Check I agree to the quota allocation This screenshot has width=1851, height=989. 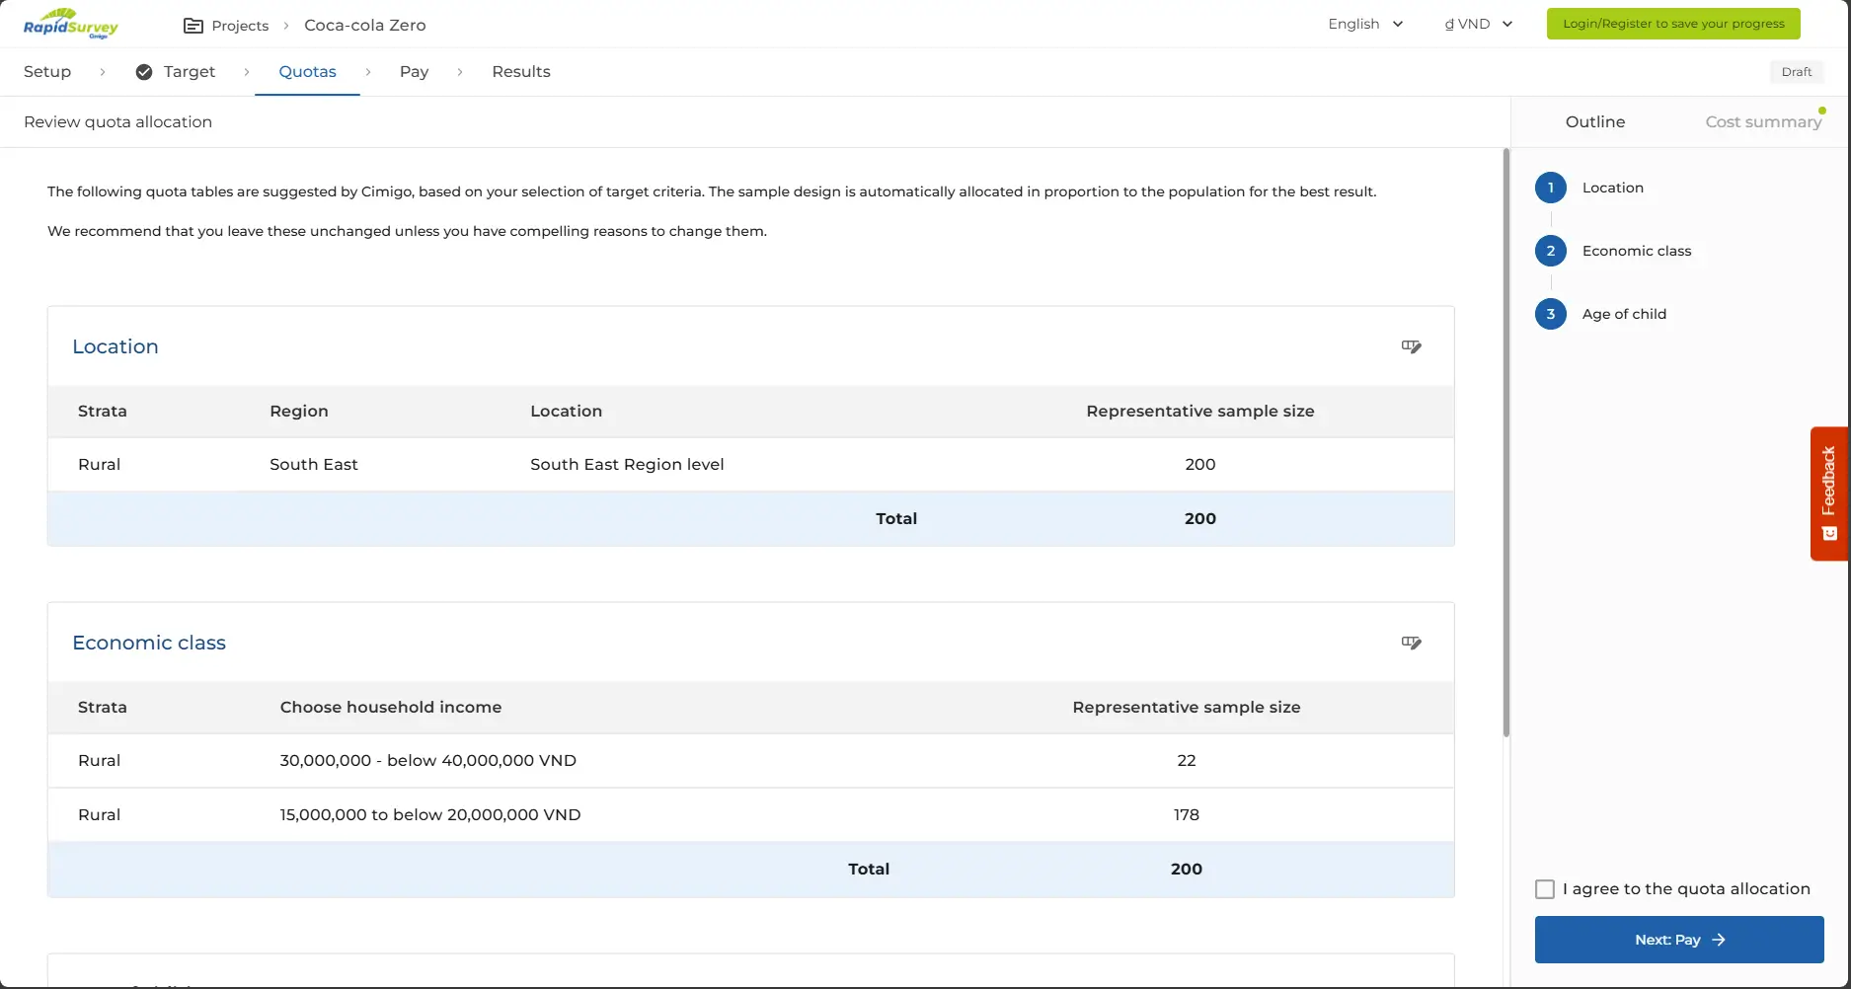1545,889
